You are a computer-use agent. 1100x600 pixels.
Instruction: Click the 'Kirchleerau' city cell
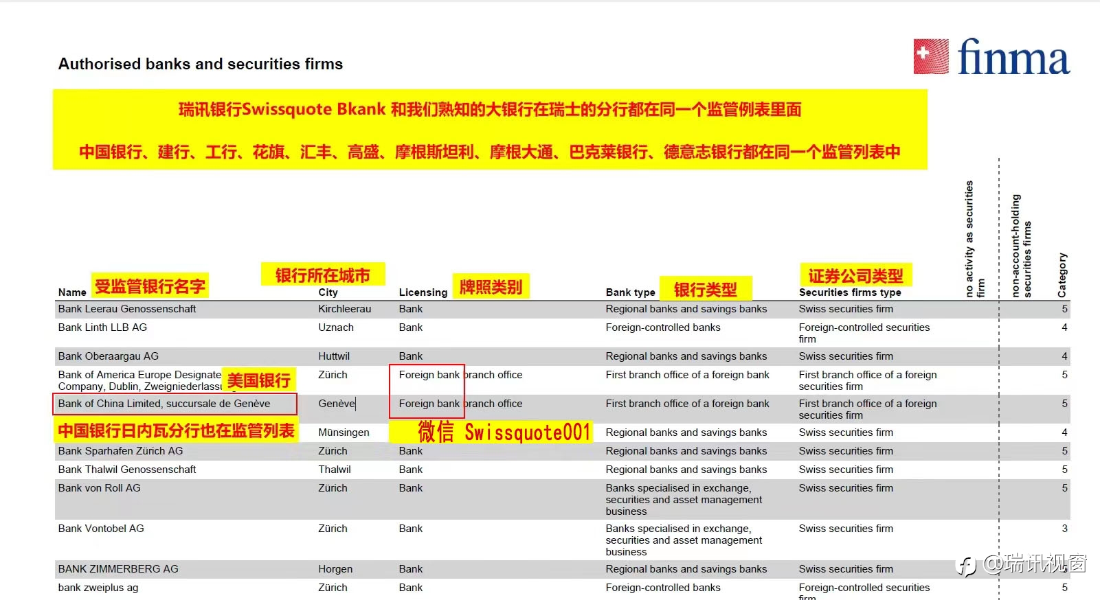pyautogui.click(x=345, y=309)
